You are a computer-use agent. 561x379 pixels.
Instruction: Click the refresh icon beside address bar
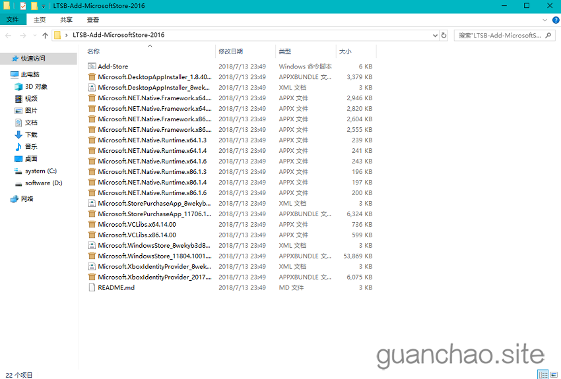[444, 35]
